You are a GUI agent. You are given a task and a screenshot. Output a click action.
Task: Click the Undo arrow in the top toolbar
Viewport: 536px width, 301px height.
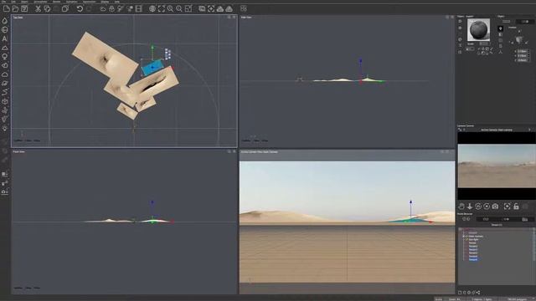(80, 9)
